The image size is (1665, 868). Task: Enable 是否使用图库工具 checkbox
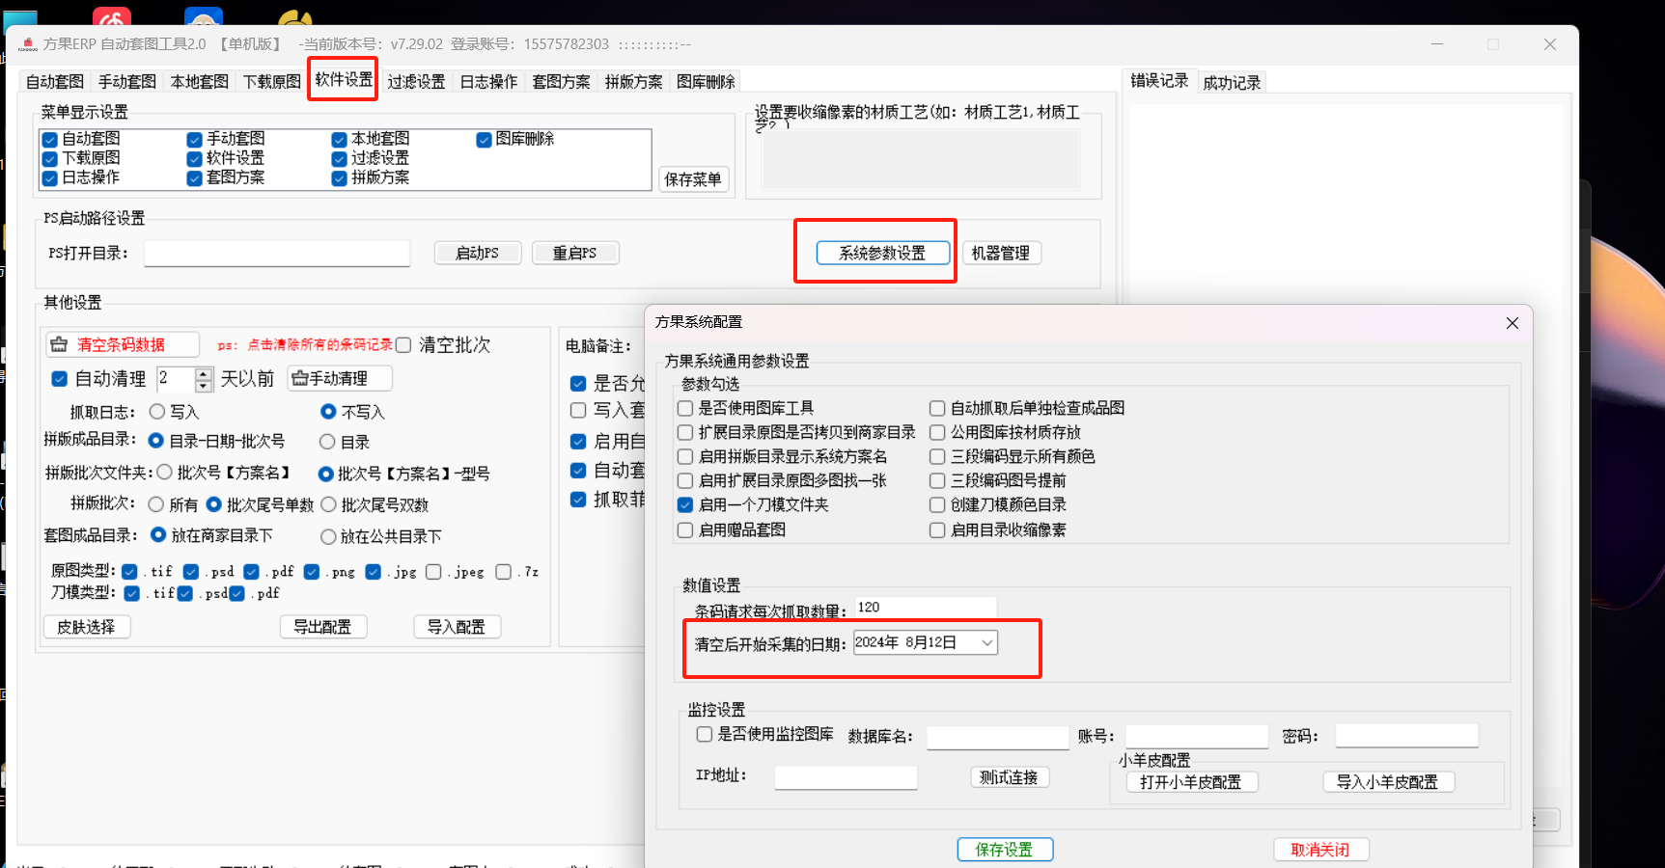pyautogui.click(x=685, y=408)
